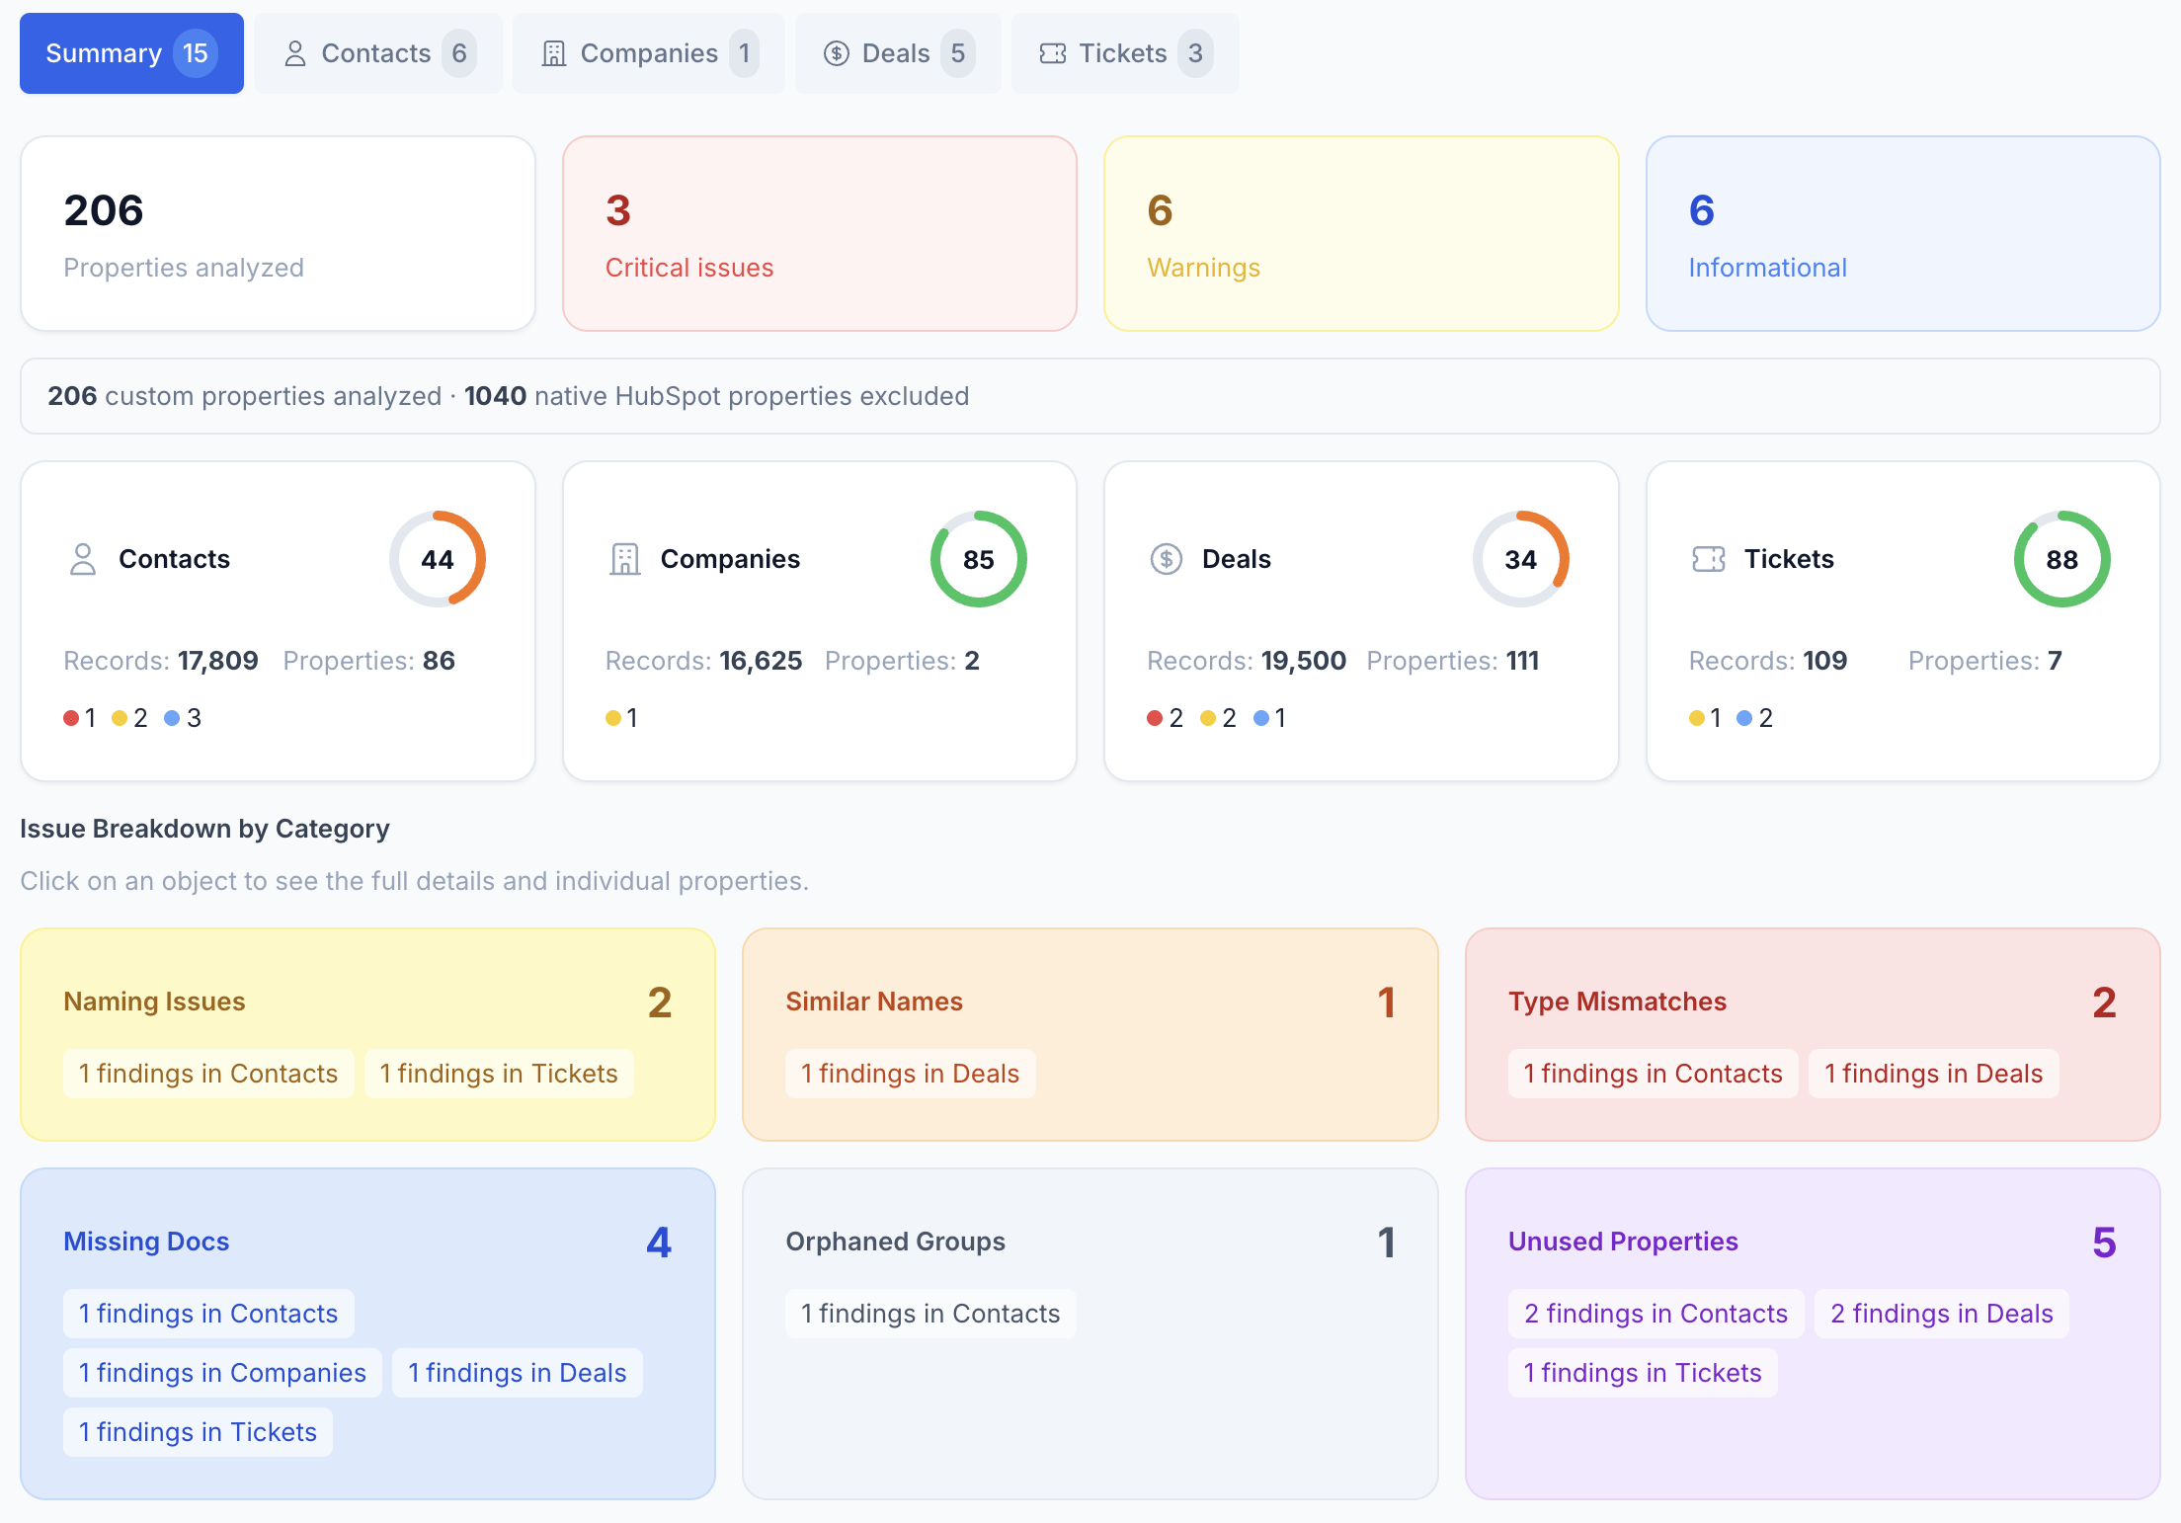Click the Companies card building icon
Image resolution: width=2181 pixels, height=1523 pixels.
coord(624,559)
